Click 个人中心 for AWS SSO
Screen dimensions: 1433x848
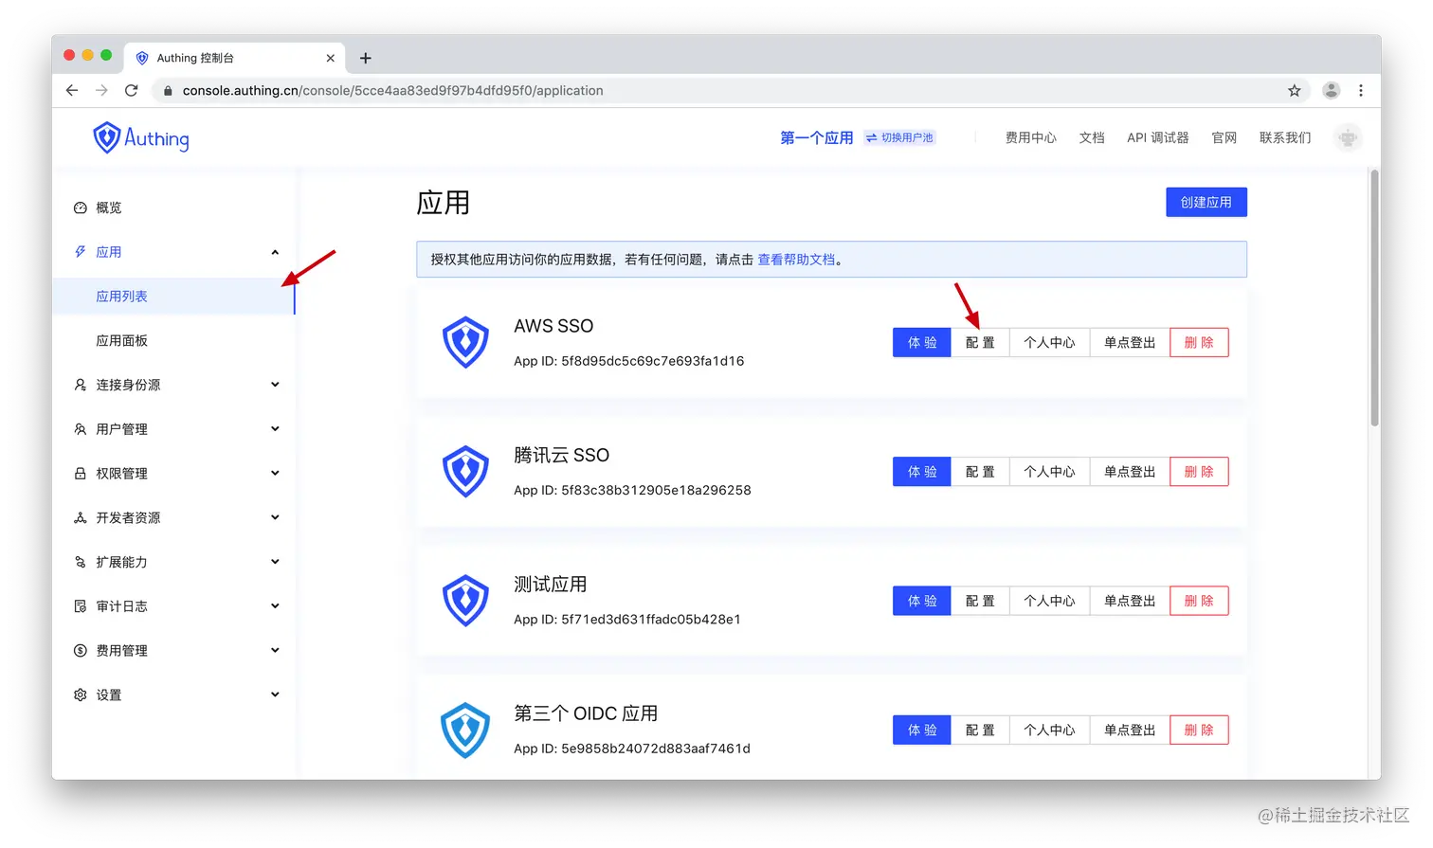click(x=1049, y=343)
